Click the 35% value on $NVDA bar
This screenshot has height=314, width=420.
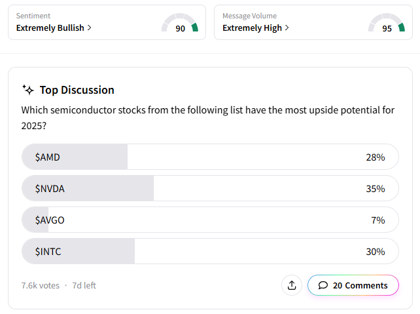[x=376, y=189]
